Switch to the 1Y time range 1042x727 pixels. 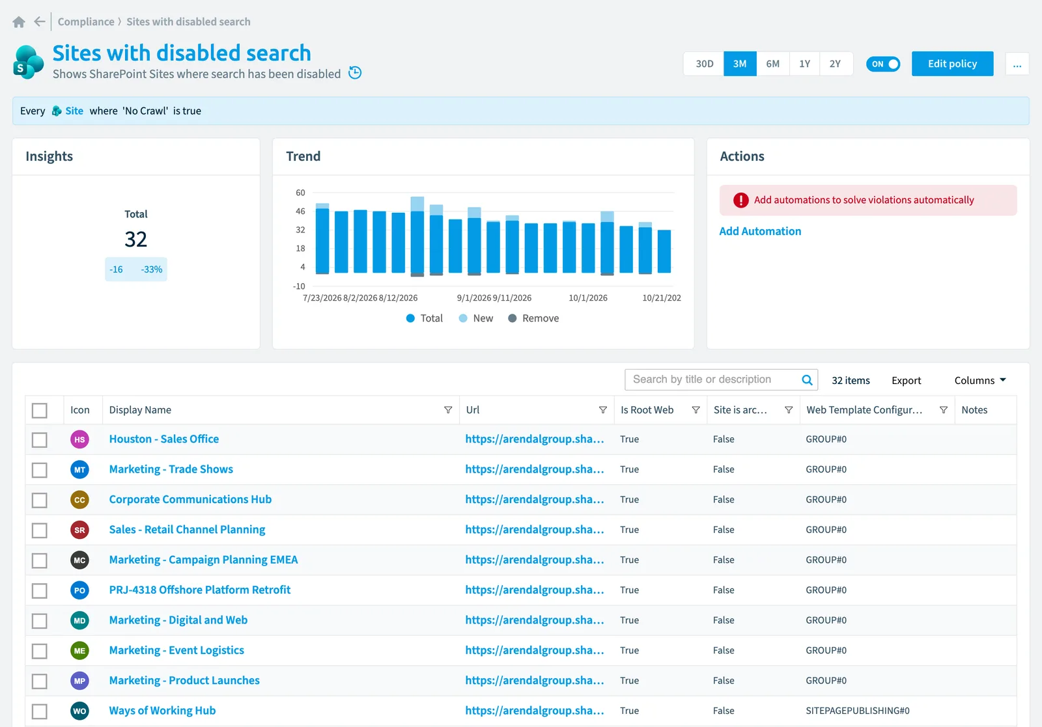click(x=805, y=64)
